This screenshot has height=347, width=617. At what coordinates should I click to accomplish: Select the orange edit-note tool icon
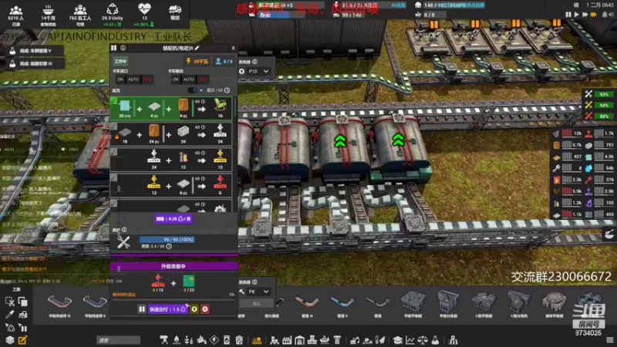pos(23,340)
